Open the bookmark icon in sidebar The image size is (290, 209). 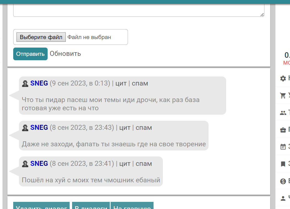283,164
